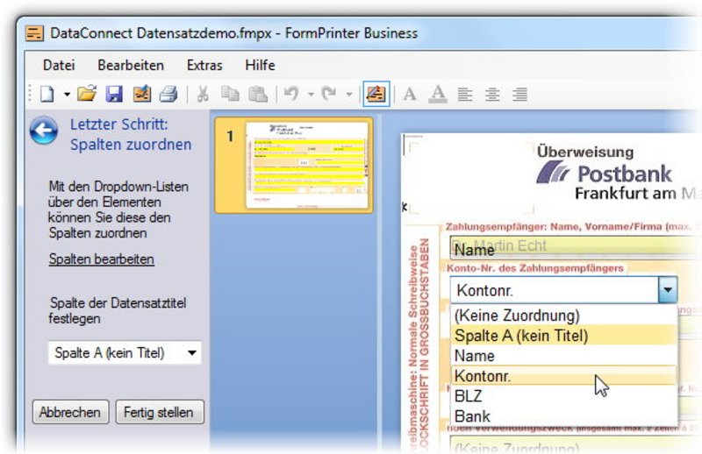Select page 1 thumbnail
This screenshot has height=454, width=702.
pos(294,165)
